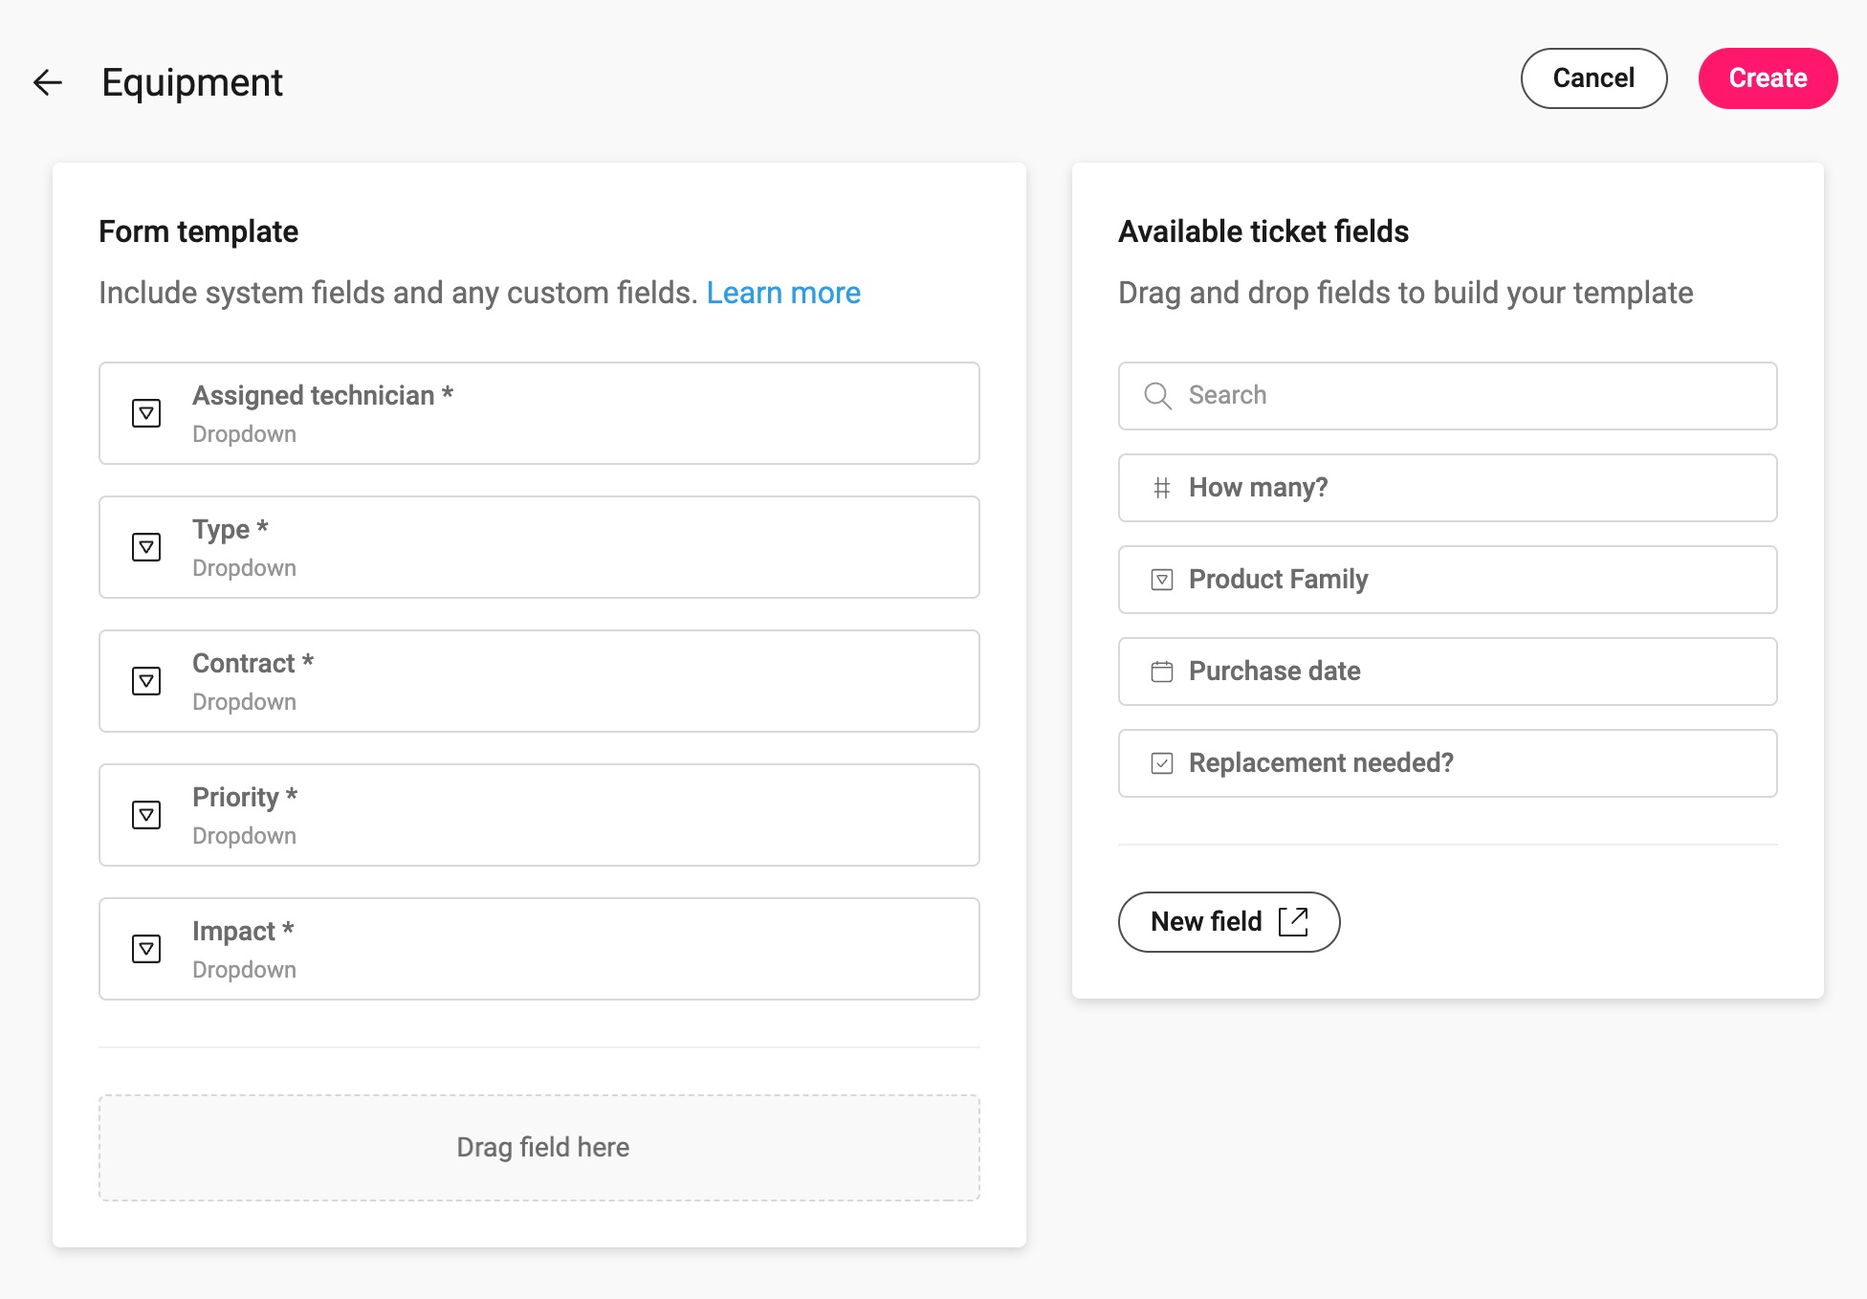Click the Cancel button
This screenshot has width=1867, height=1299.
pos(1593,78)
